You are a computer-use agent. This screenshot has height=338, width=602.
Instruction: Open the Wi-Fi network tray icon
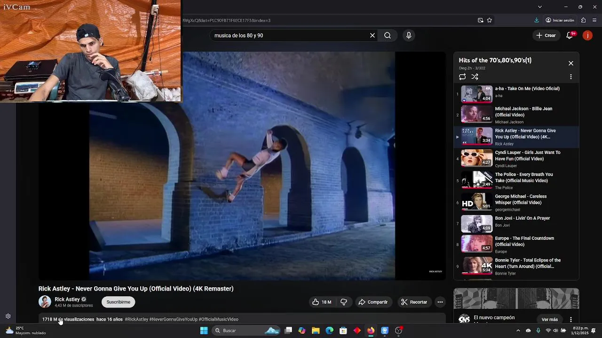point(548,330)
